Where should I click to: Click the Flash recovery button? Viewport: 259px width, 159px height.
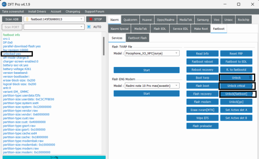[x=202, y=94]
